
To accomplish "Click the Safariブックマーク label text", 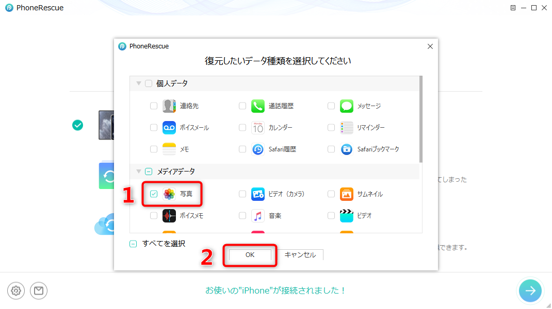I will 378,149.
